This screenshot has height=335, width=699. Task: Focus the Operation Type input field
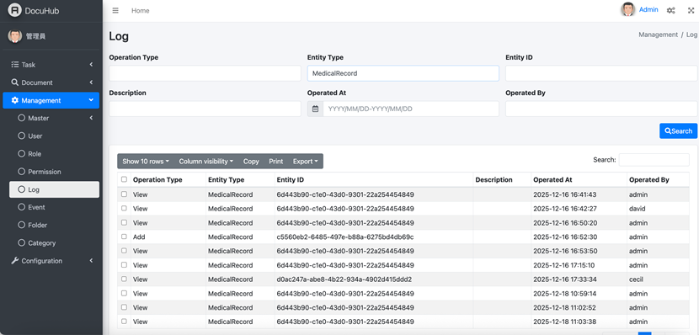click(x=205, y=73)
